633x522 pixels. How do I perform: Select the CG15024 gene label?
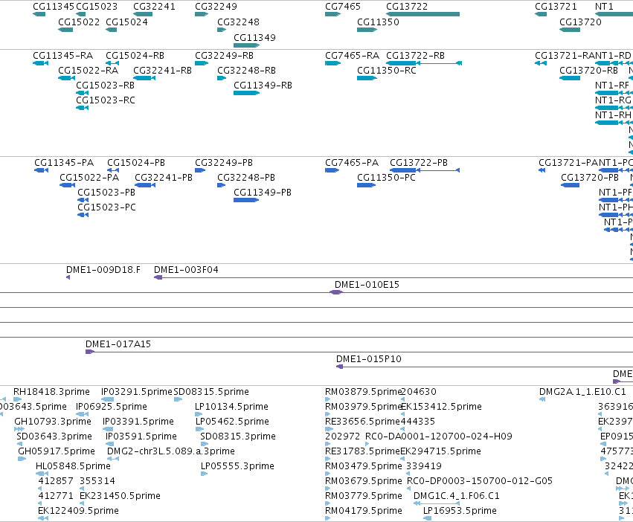[126, 22]
